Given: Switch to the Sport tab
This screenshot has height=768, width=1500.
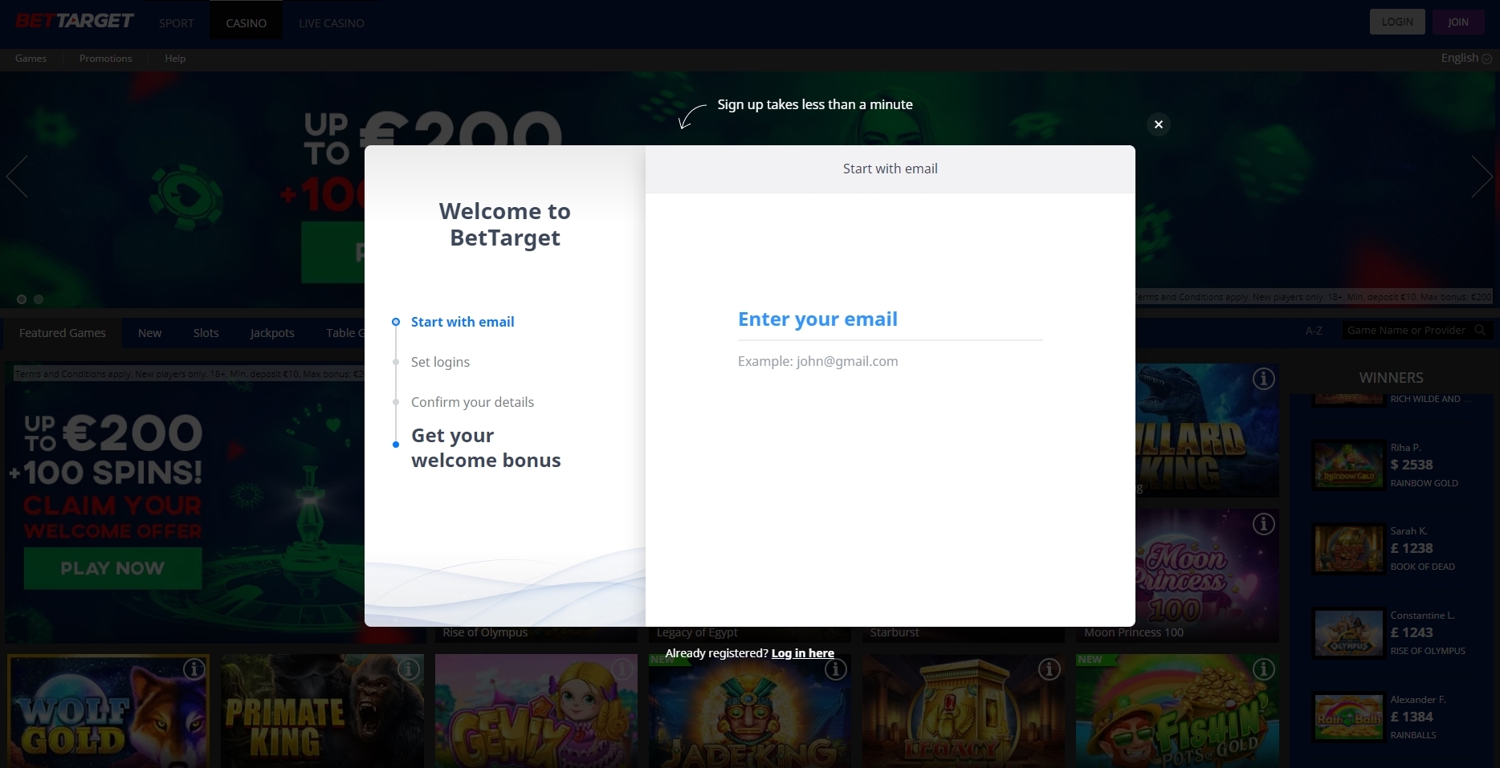Looking at the screenshot, I should 176,23.
